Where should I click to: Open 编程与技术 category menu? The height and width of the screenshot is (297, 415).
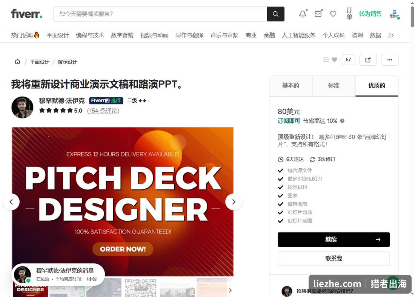pos(90,35)
